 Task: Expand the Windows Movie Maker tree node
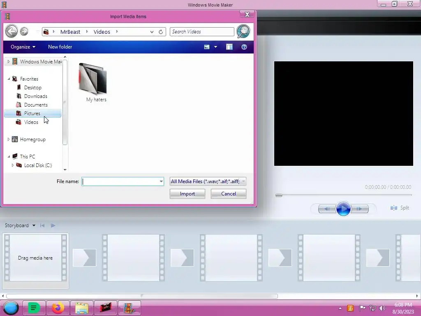9,62
